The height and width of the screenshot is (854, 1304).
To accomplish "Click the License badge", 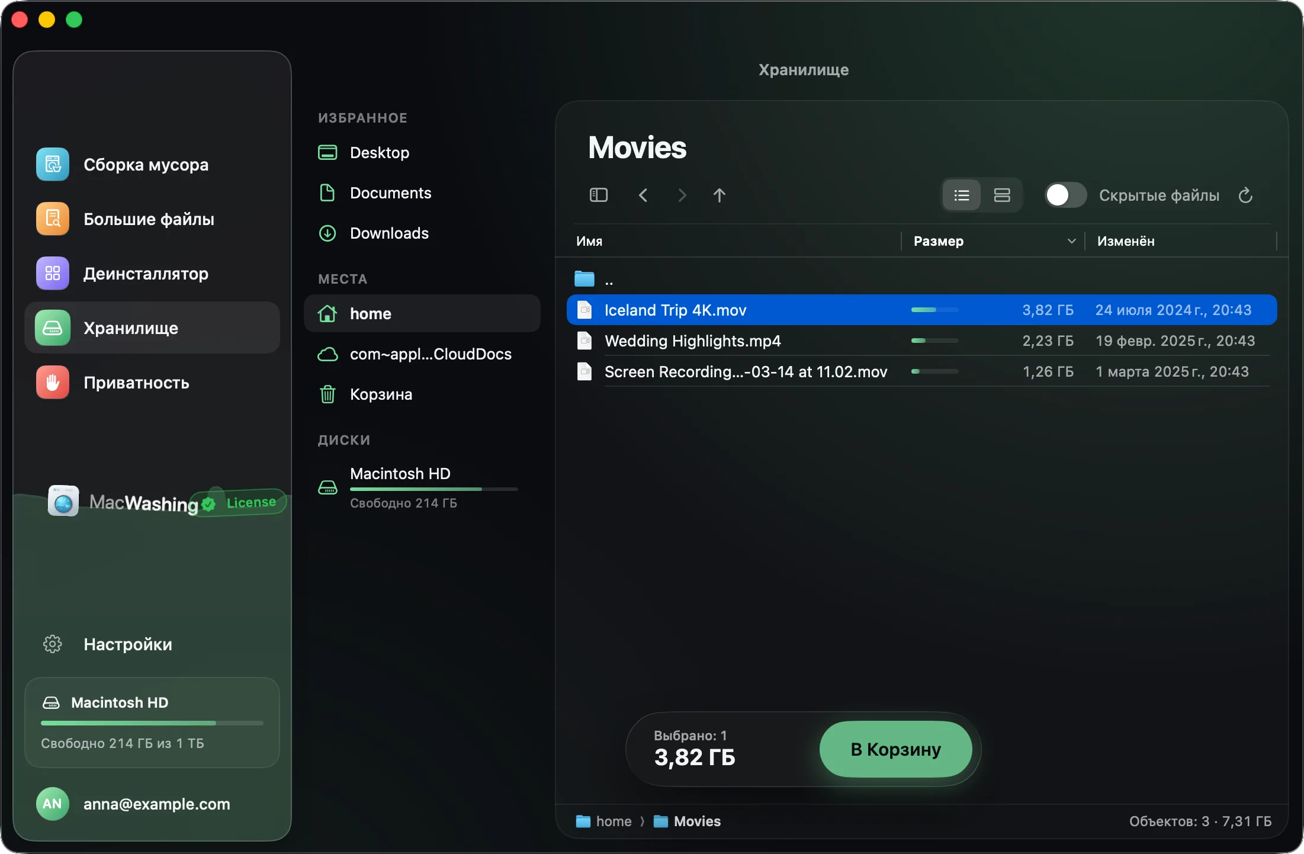I will point(240,503).
